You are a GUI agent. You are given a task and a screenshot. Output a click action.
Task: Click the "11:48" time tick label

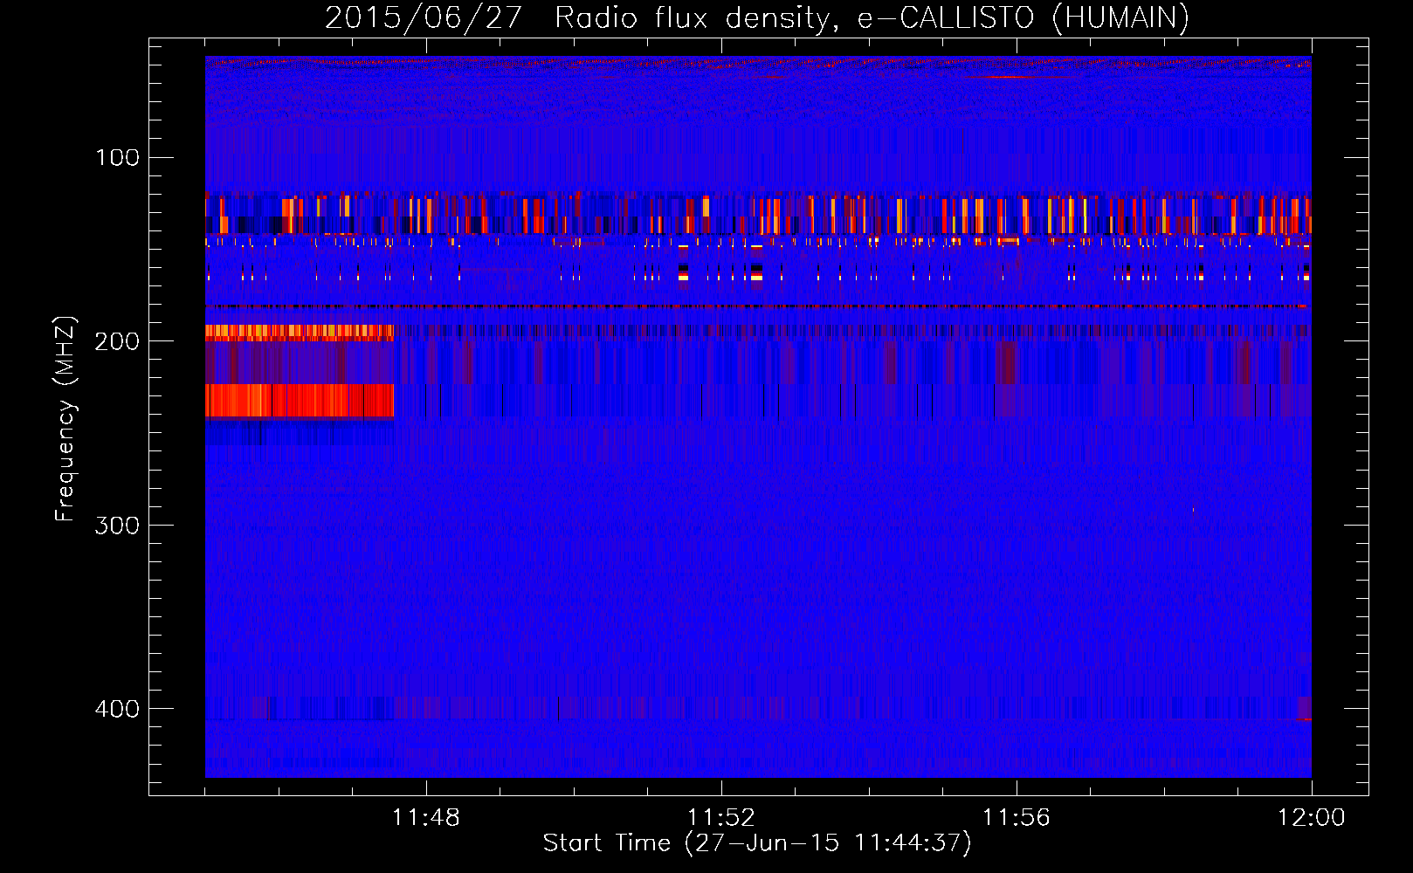coord(426,818)
